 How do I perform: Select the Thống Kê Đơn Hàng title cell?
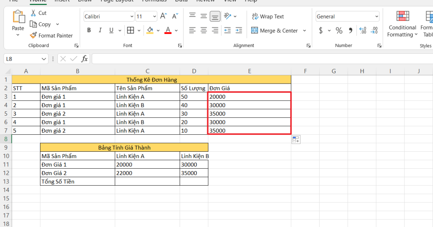click(151, 80)
